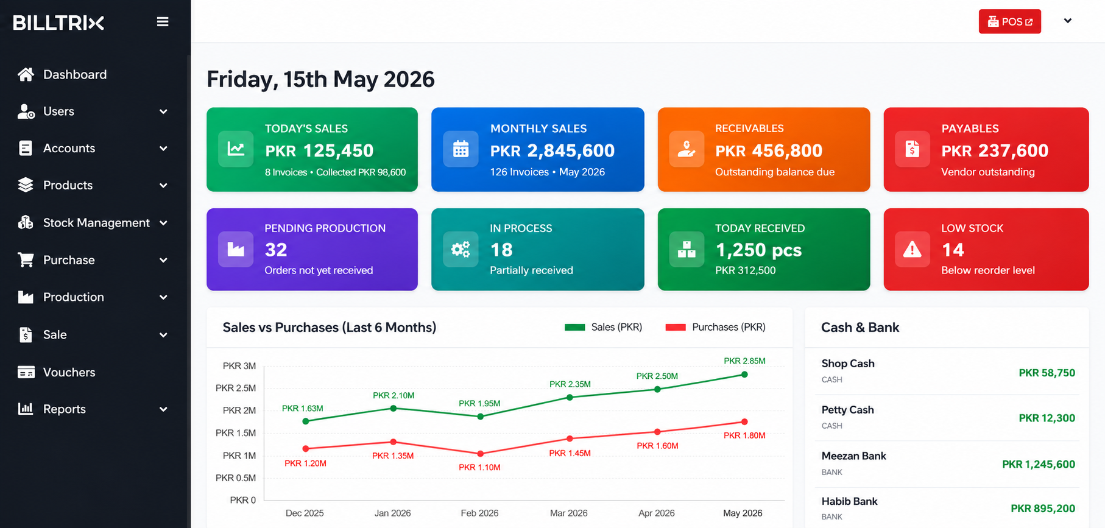Viewport: 1105px width, 528px height.
Task: Click the Today's Sales chart icon
Action: click(x=236, y=149)
